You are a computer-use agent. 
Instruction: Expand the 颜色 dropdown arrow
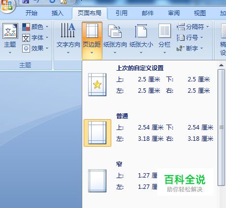click(x=47, y=27)
